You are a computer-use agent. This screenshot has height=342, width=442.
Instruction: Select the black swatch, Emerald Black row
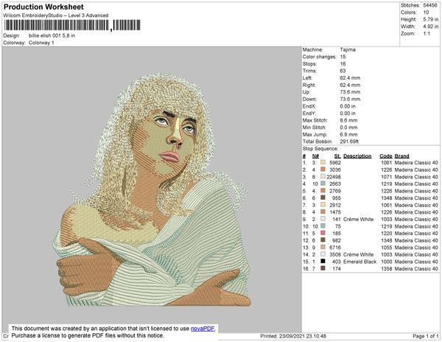[323, 262]
